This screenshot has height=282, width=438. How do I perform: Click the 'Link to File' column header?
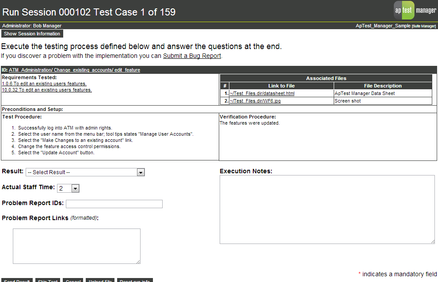pyautogui.click(x=281, y=86)
